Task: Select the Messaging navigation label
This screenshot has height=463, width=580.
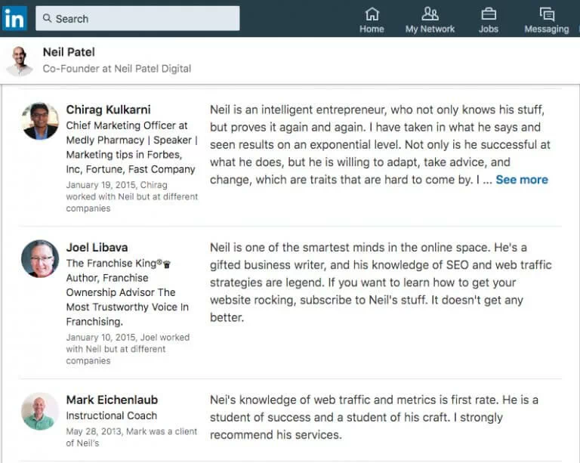Action: 547,29
